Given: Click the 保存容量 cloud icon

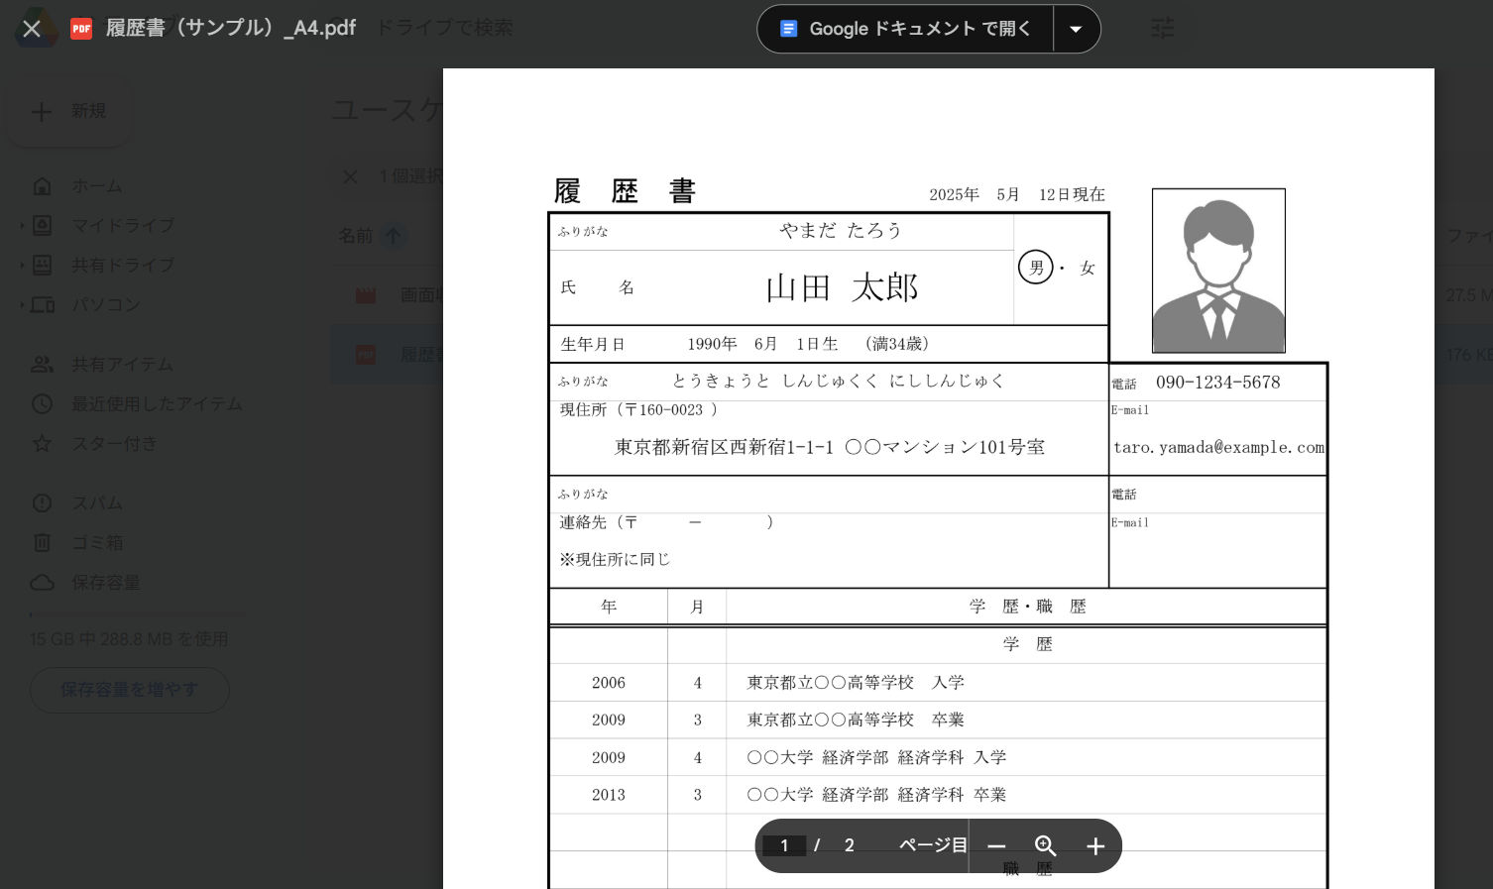Looking at the screenshot, I should (x=42, y=583).
